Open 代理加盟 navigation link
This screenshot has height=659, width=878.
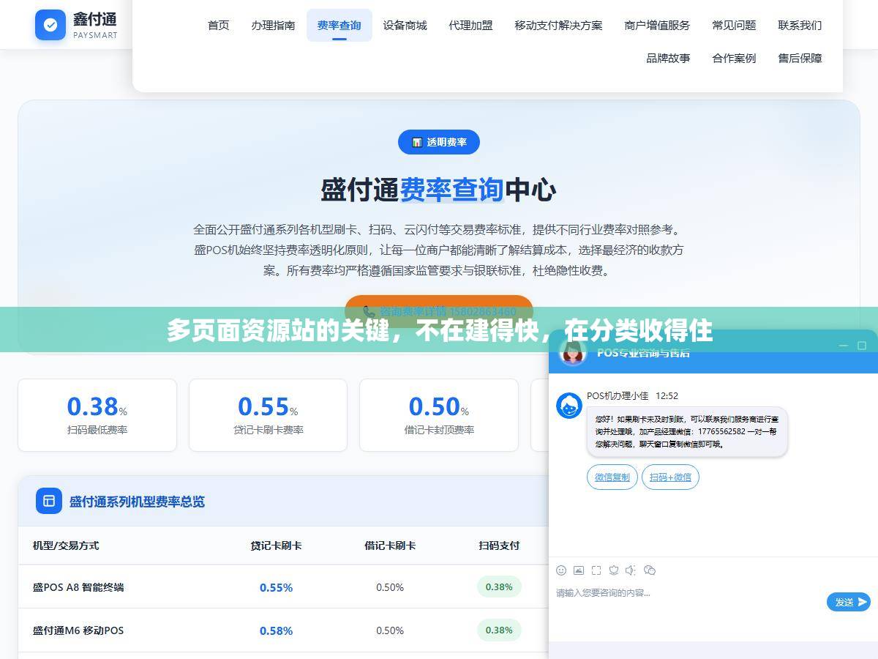point(471,26)
